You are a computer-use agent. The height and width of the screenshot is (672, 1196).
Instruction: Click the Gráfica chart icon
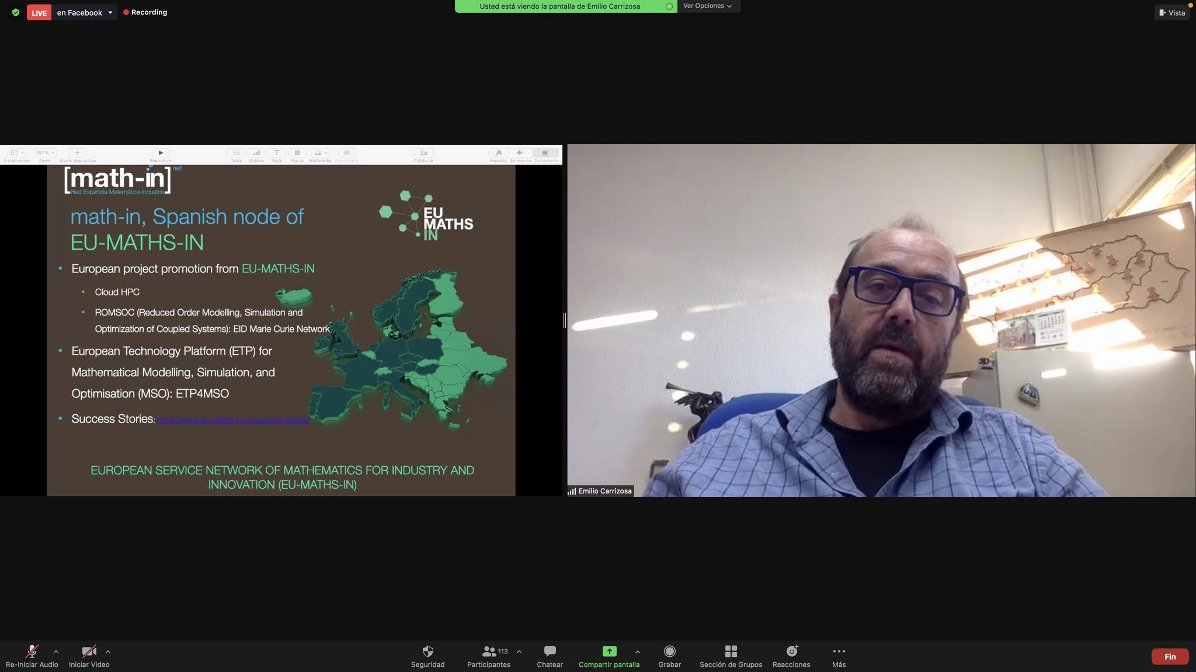click(x=256, y=153)
